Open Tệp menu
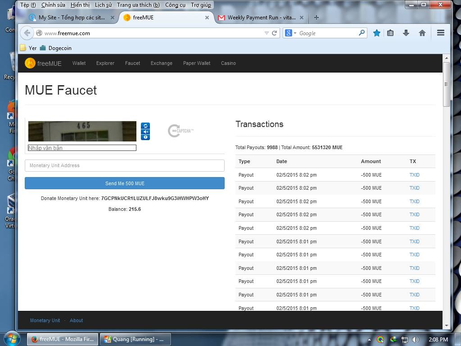This screenshot has height=346, width=461. [28, 5]
